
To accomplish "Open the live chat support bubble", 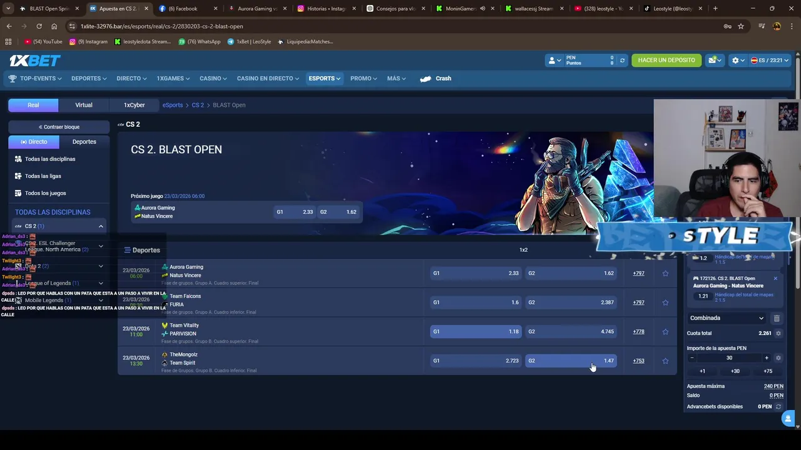I will click(788, 419).
